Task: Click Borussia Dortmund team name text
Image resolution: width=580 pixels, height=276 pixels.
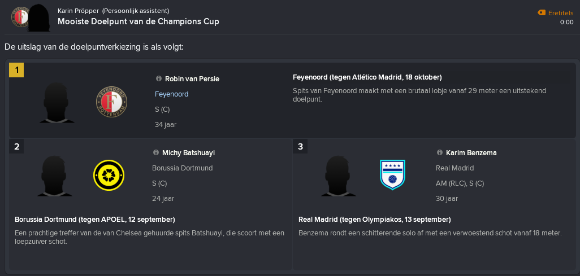Action: point(183,168)
